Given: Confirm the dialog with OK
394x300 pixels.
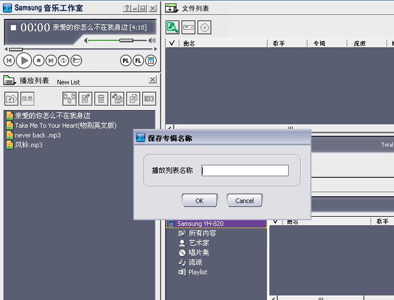Looking at the screenshot, I should coord(199,201).
